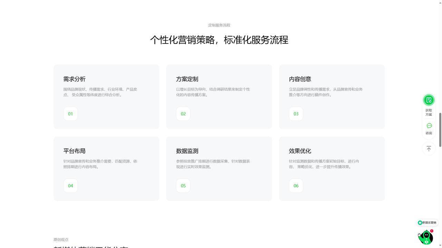Click the page vertical scrollbar thumb

(440, 130)
